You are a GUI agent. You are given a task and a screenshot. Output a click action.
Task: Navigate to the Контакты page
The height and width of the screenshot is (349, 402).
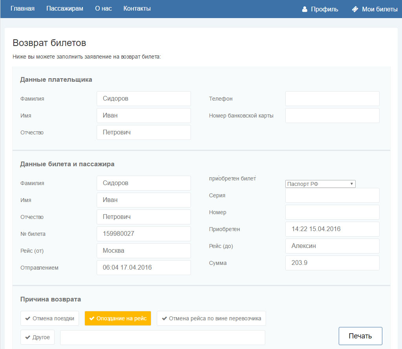coord(137,9)
